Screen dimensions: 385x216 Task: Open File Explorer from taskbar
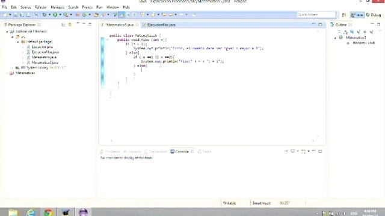coord(13,212)
